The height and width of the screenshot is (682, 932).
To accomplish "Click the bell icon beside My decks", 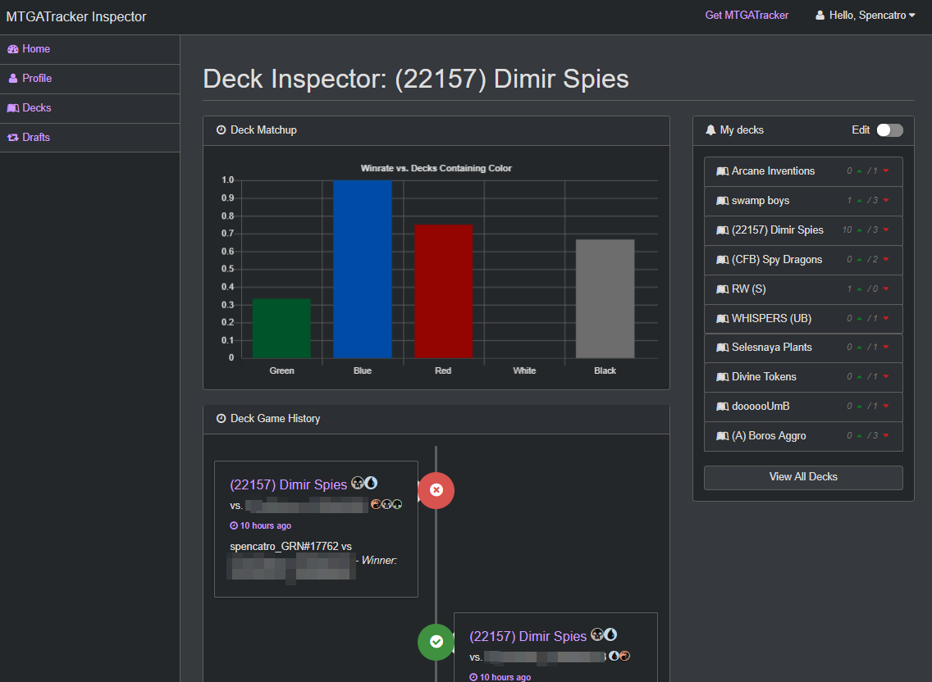I will tap(710, 130).
